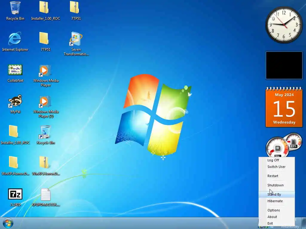This screenshot has height=229, width=306.
Task: Click the black slideshow gadget
Action: tap(284, 65)
